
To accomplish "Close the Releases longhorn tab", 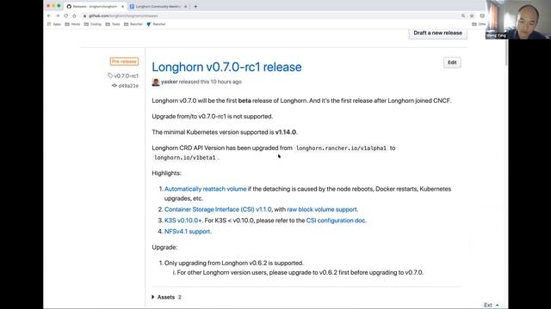I will 122,6.
